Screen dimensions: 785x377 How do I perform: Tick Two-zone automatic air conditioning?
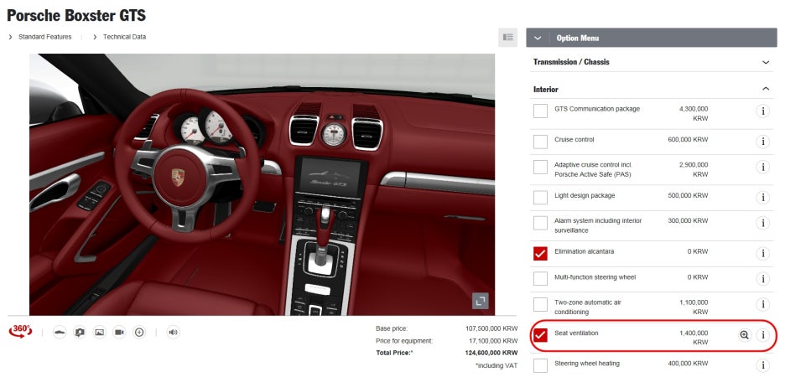(540, 304)
